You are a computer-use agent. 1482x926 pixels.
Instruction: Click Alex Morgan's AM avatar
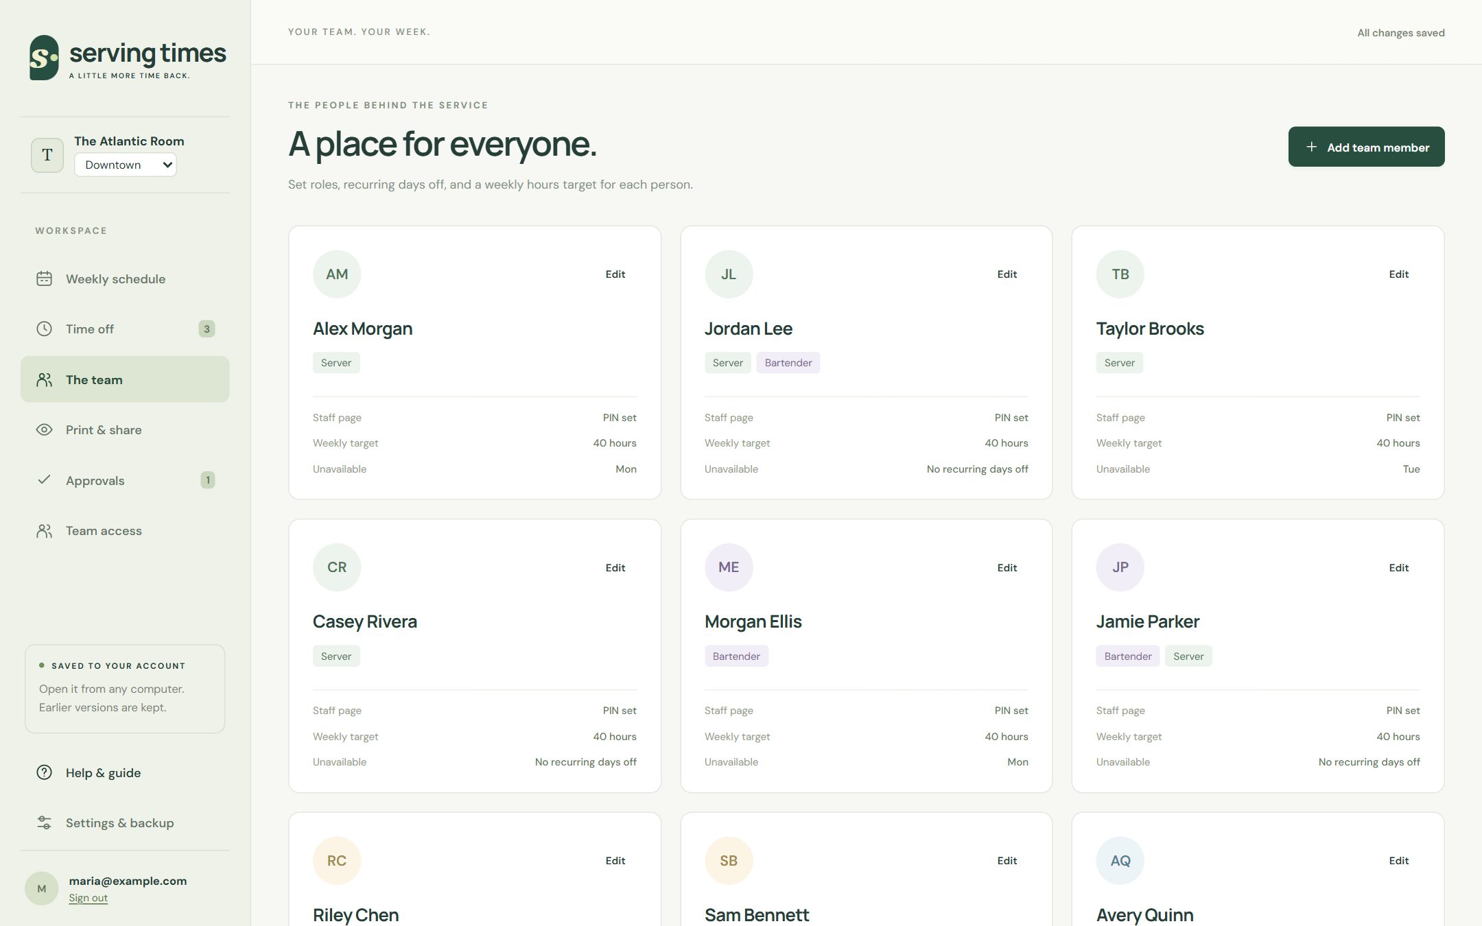click(337, 274)
